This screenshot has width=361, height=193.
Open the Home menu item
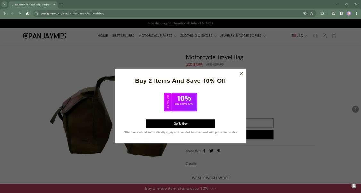click(103, 36)
